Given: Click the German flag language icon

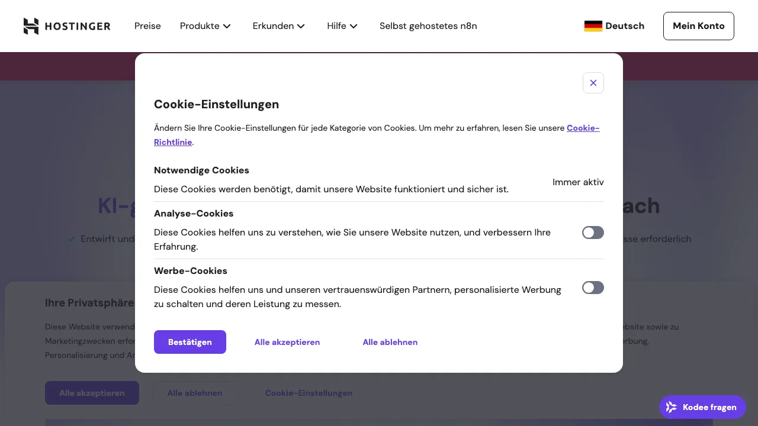Looking at the screenshot, I should [x=592, y=26].
